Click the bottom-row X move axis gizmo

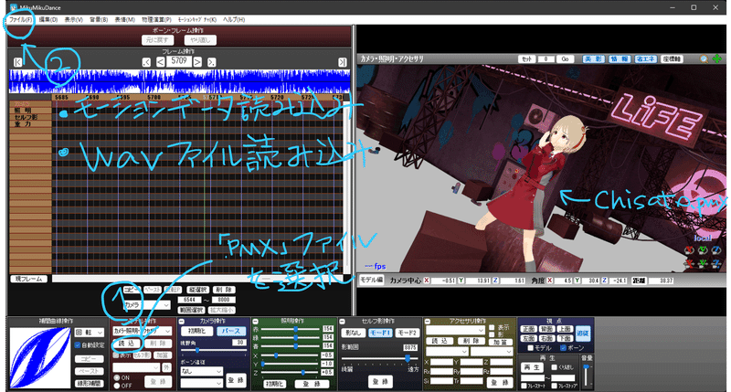689,264
